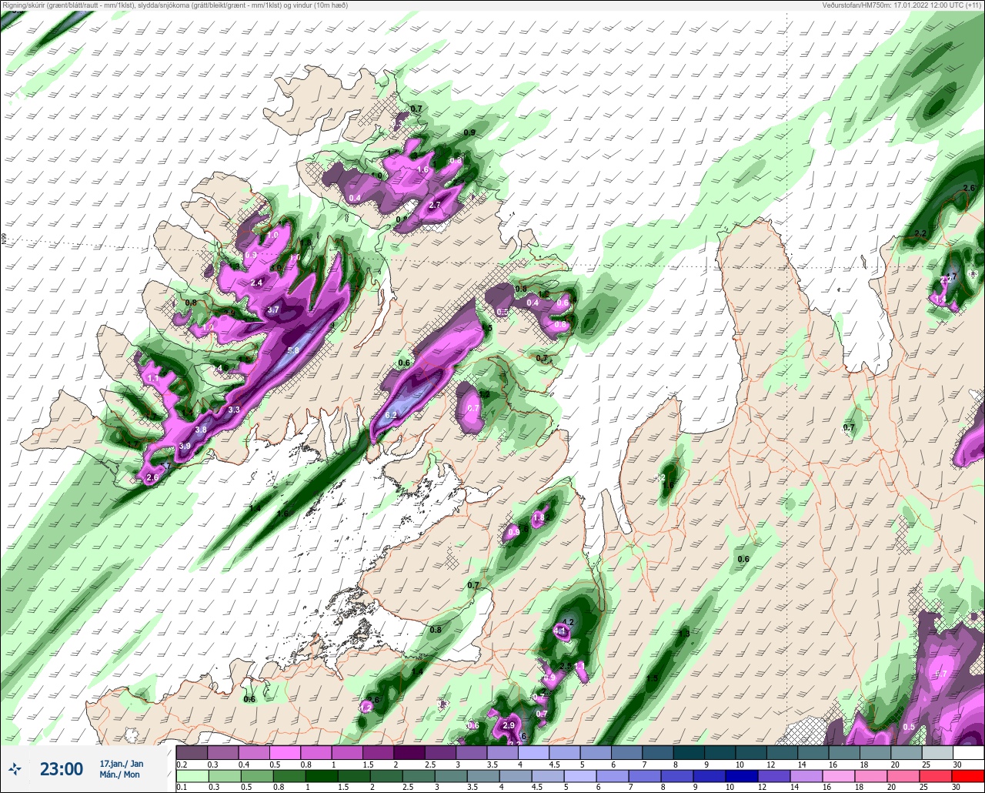Click the 3.3 precipitation value on map
Screen dimensions: 985x793
(x=235, y=410)
